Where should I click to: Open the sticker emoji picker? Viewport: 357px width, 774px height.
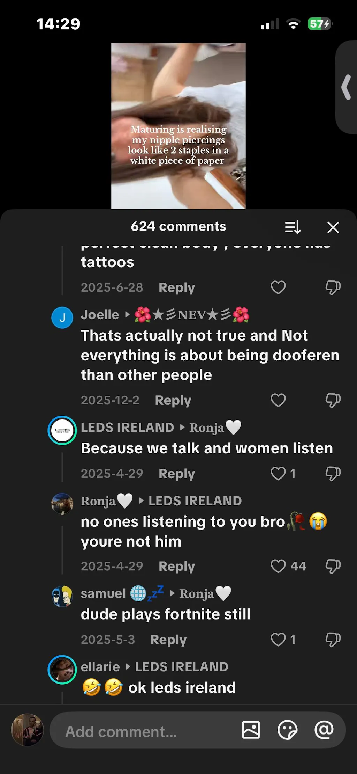tap(288, 730)
